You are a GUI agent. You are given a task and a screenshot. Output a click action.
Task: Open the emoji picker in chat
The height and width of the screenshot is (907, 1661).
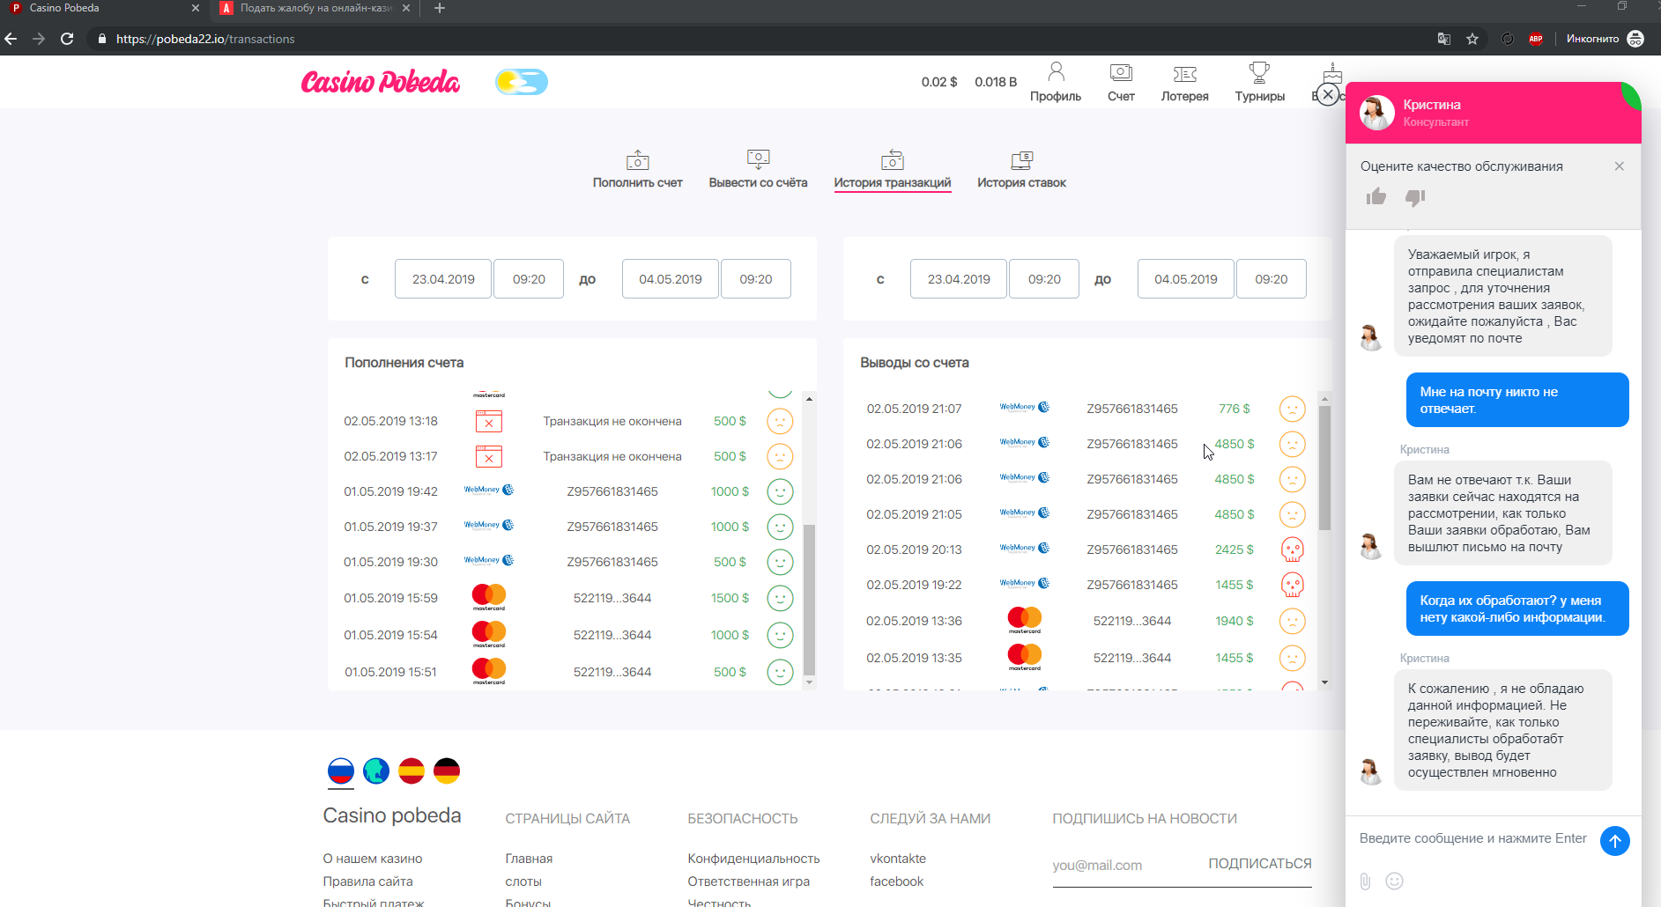point(1394,881)
